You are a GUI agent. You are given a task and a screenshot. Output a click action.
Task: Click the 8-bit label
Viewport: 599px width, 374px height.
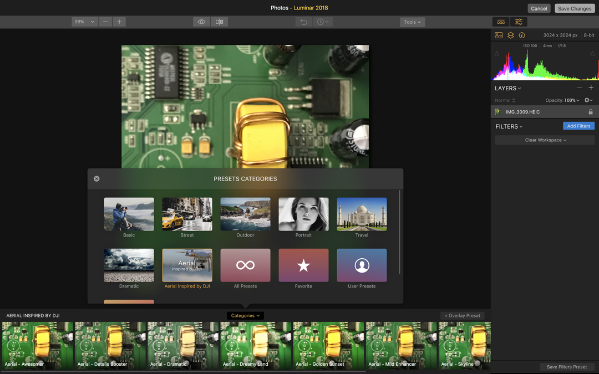[x=588, y=35]
